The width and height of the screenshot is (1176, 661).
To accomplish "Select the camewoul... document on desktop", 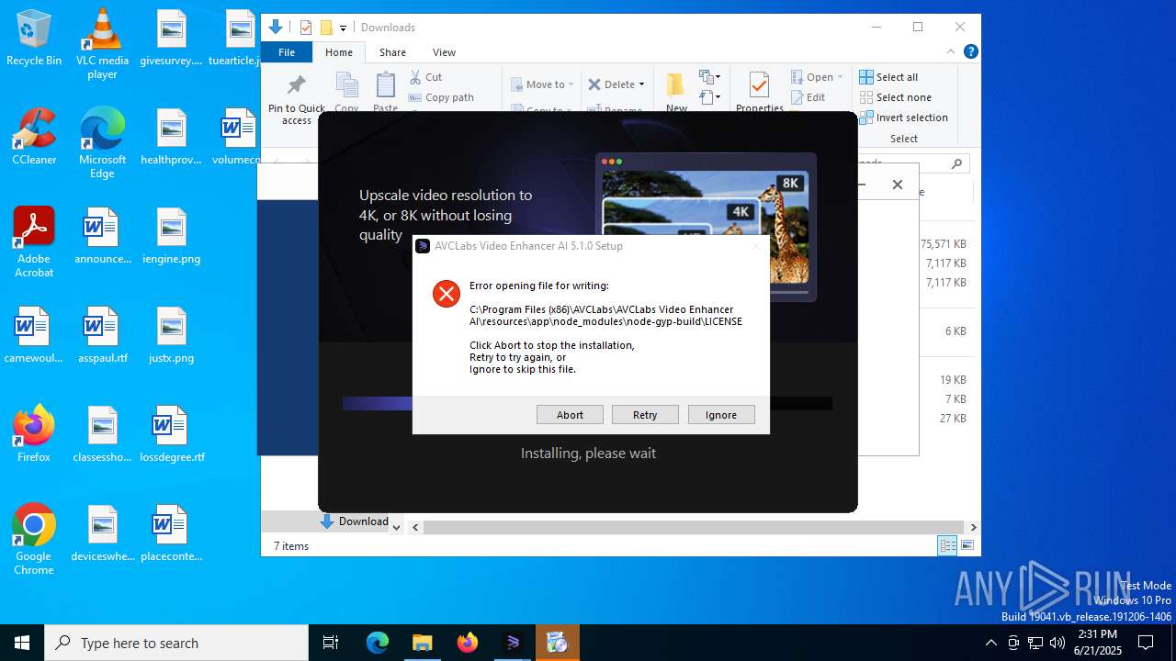I will pyautogui.click(x=34, y=335).
